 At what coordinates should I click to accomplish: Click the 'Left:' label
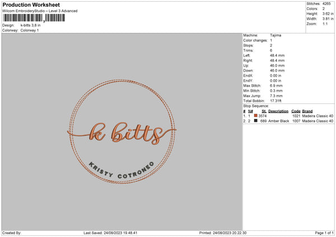click(x=246, y=55)
